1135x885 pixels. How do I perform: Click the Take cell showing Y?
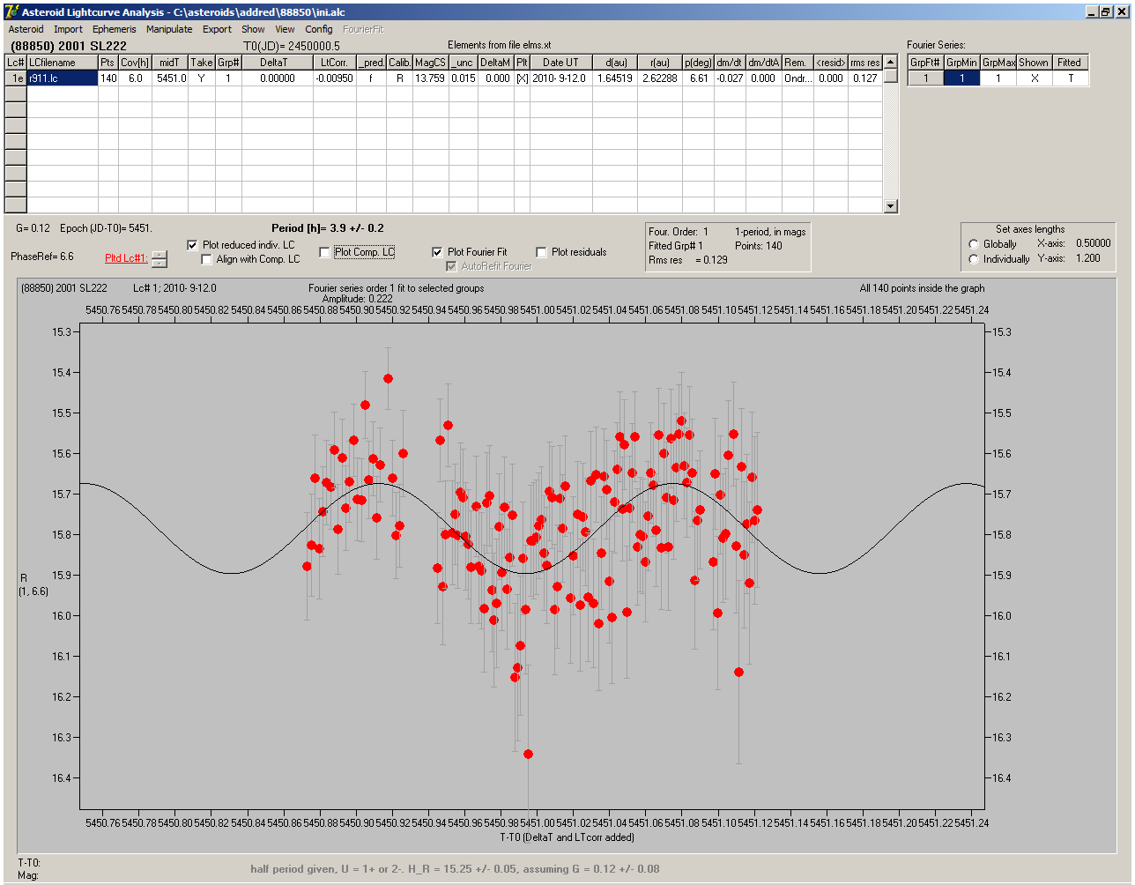point(201,78)
